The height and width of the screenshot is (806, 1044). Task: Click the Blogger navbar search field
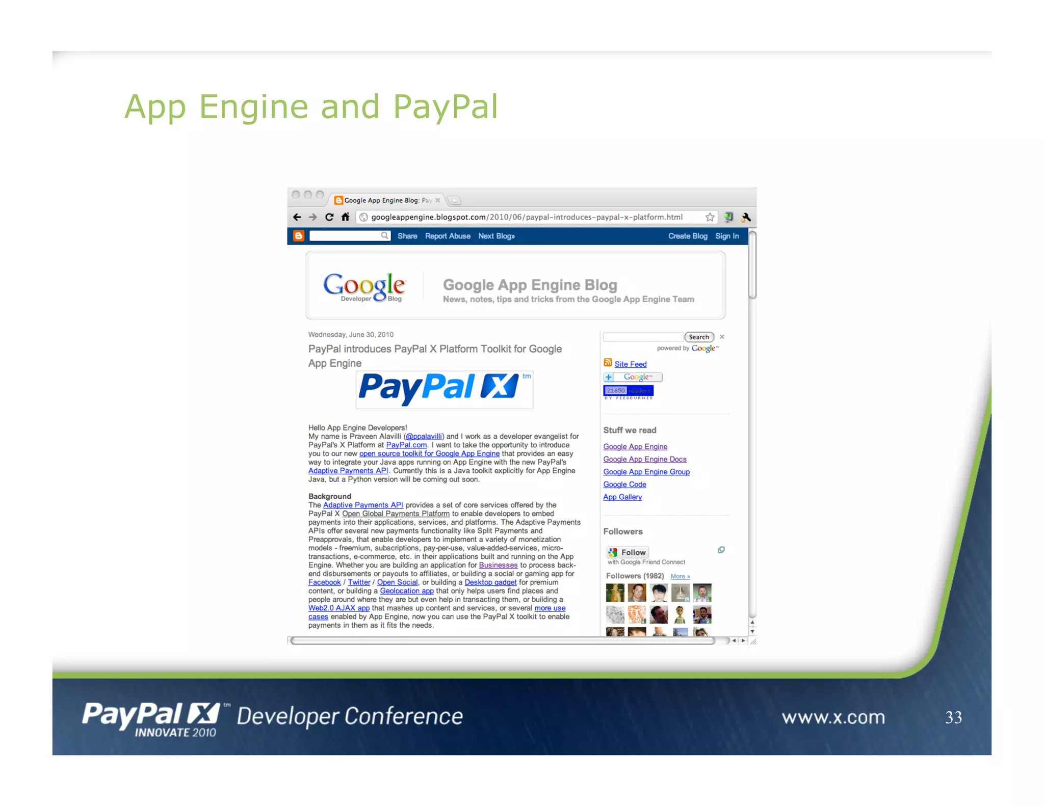pos(350,235)
